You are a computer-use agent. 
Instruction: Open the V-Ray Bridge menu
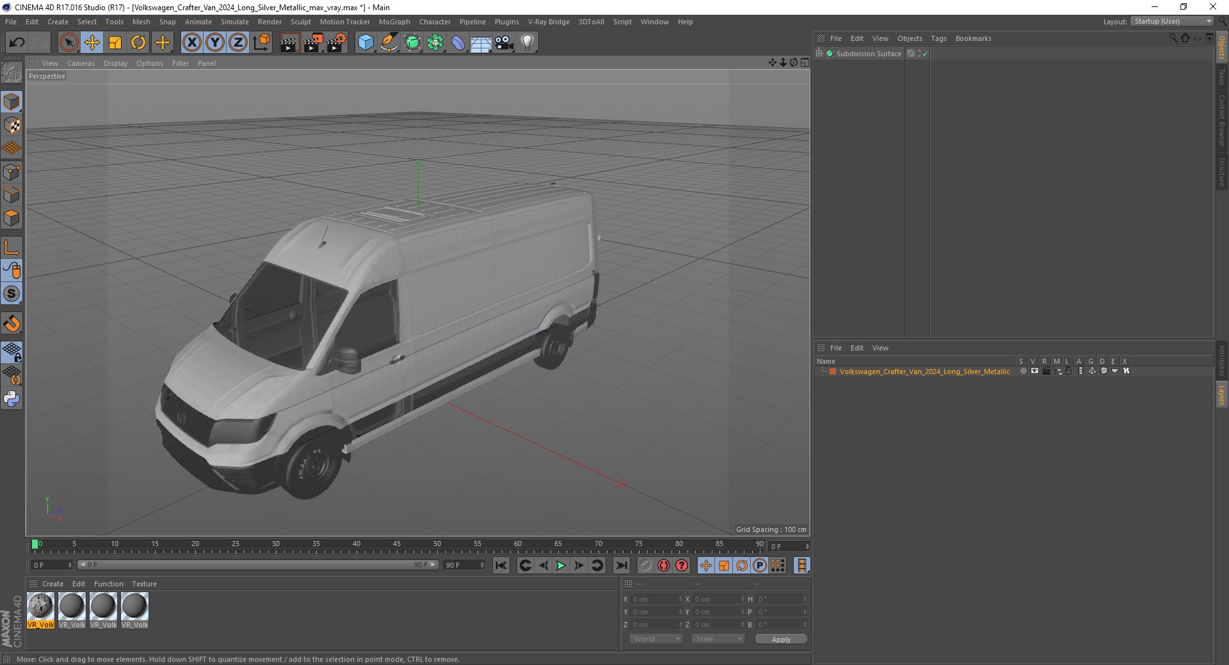point(549,22)
